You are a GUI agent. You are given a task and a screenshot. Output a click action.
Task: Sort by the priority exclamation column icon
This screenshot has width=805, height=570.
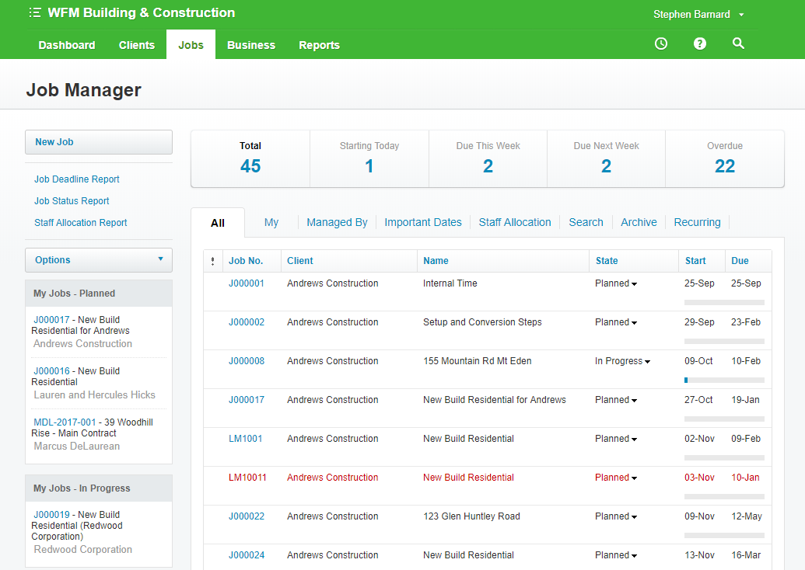[x=212, y=261]
